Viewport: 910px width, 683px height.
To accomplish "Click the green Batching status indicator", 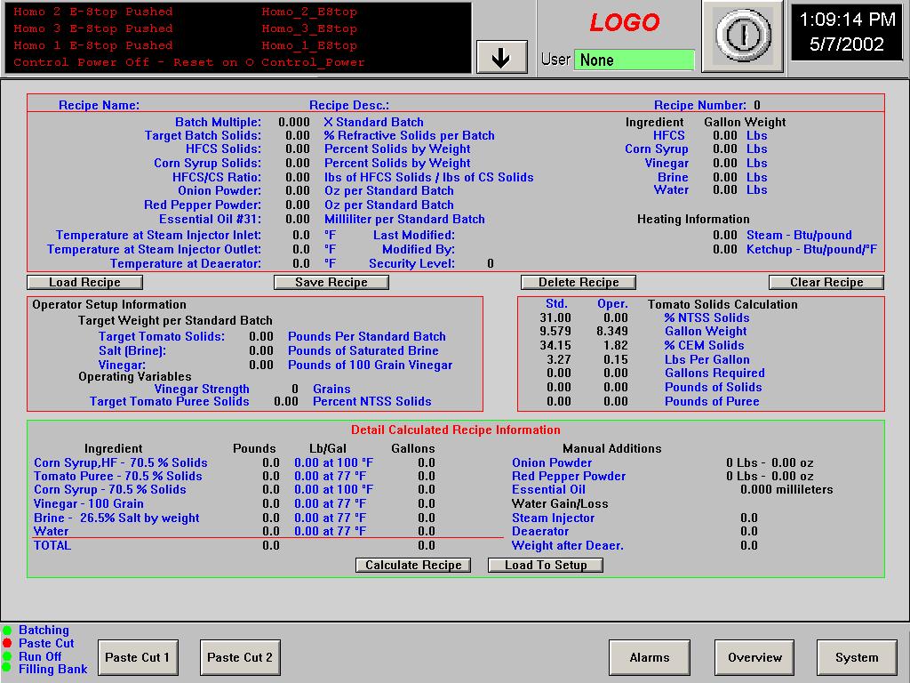I will pyautogui.click(x=7, y=631).
